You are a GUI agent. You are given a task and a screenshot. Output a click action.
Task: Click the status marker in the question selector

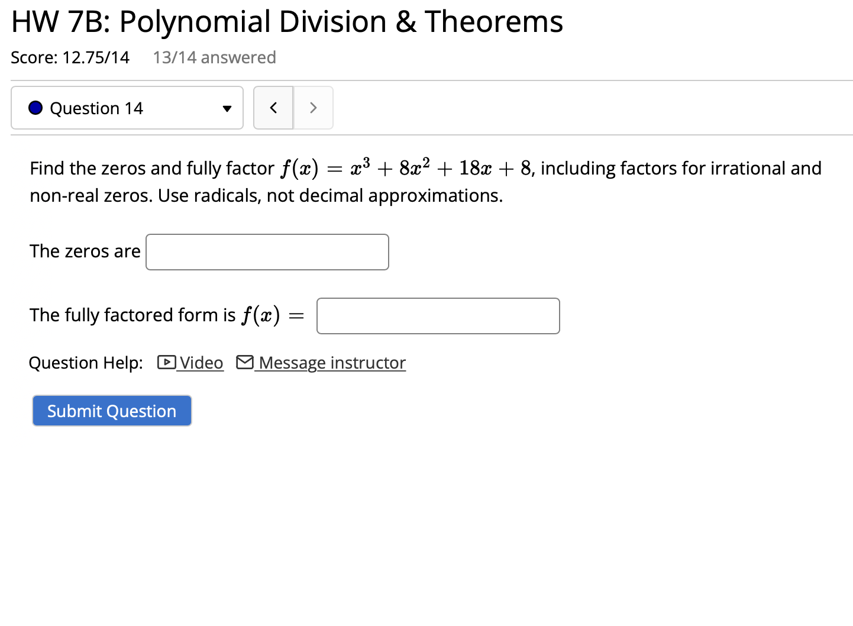35,108
